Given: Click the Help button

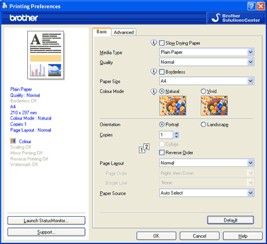Looking at the screenshot, I should click(x=243, y=236).
